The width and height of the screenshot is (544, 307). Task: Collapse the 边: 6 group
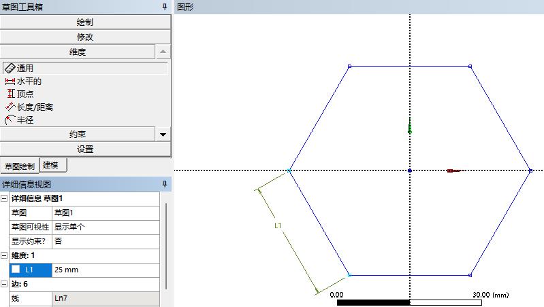coord(4,284)
